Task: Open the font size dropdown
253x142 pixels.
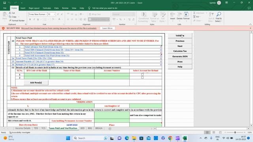Action: [x=55, y=14]
